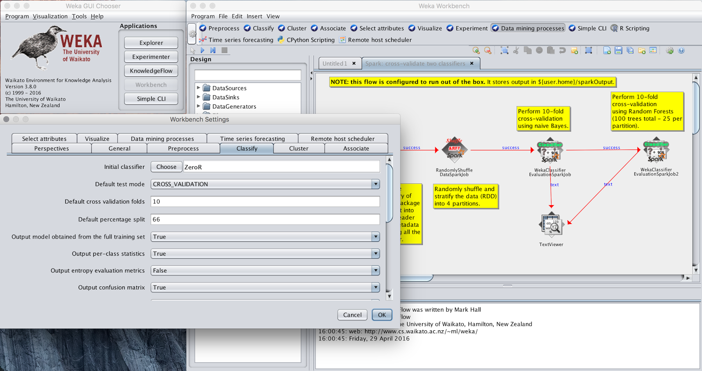Image resolution: width=702 pixels, height=371 pixels.
Task: Click the paste clipboard icon
Action: (x=551, y=50)
